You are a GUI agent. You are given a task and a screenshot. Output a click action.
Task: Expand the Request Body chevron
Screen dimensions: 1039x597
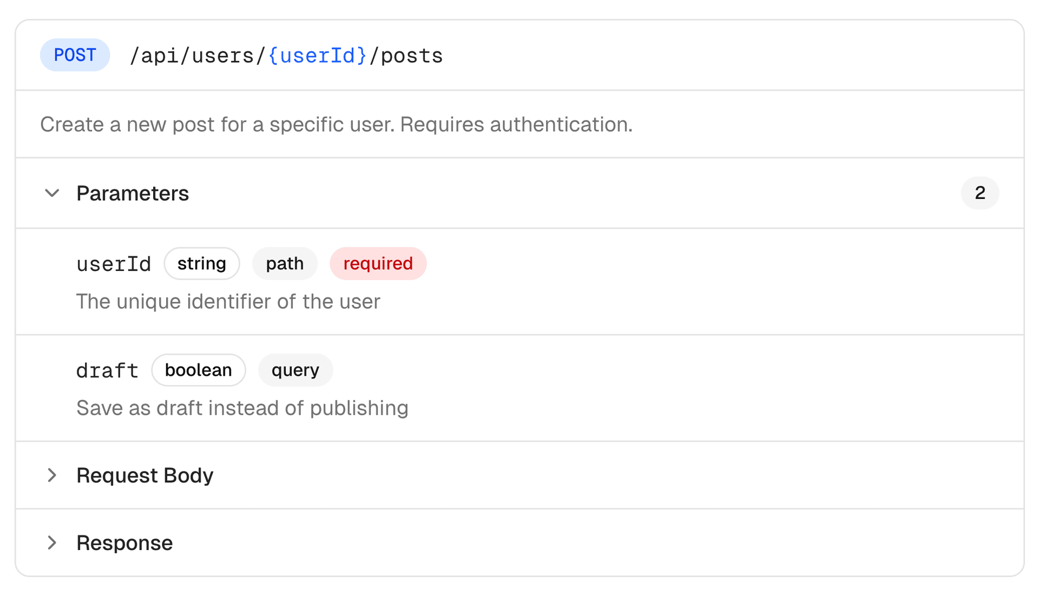click(52, 475)
